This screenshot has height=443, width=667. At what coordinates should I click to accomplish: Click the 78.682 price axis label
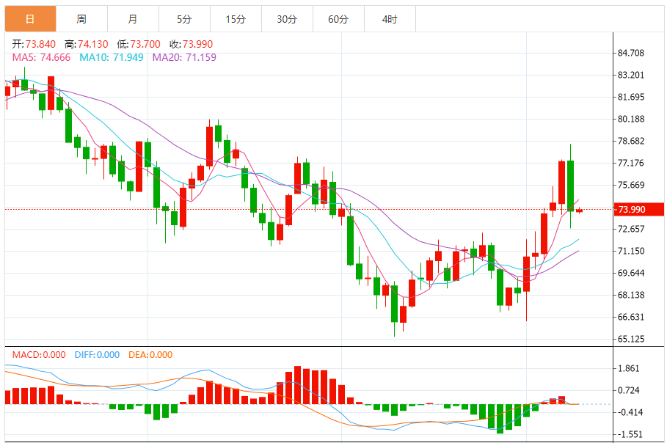click(631, 141)
